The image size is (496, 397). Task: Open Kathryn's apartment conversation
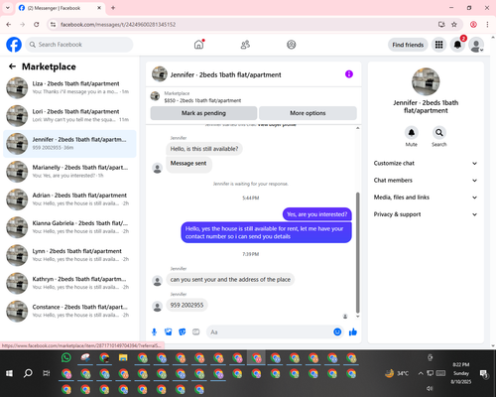tap(69, 283)
